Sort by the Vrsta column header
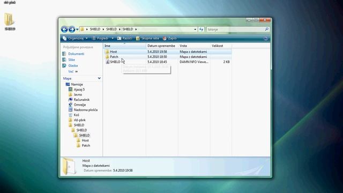343x193 pixels. pos(194,46)
